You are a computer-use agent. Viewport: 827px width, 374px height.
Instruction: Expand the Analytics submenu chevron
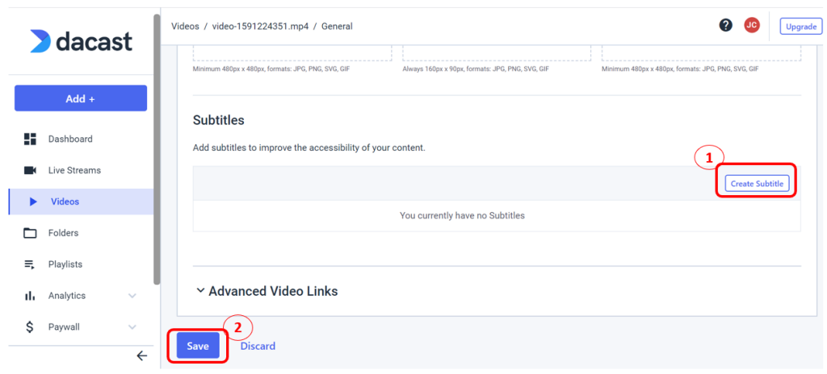point(132,296)
